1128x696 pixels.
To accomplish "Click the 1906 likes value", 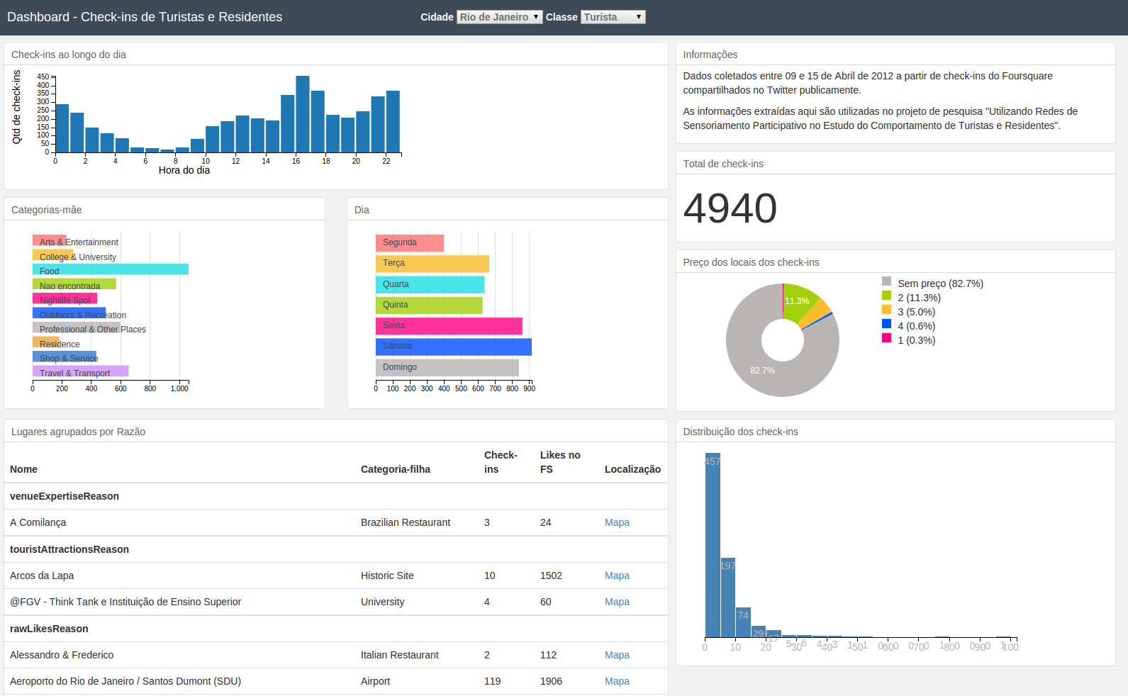I will point(551,681).
